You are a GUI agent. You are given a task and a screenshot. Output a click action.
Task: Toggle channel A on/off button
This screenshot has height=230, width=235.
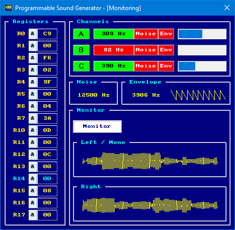(x=82, y=34)
